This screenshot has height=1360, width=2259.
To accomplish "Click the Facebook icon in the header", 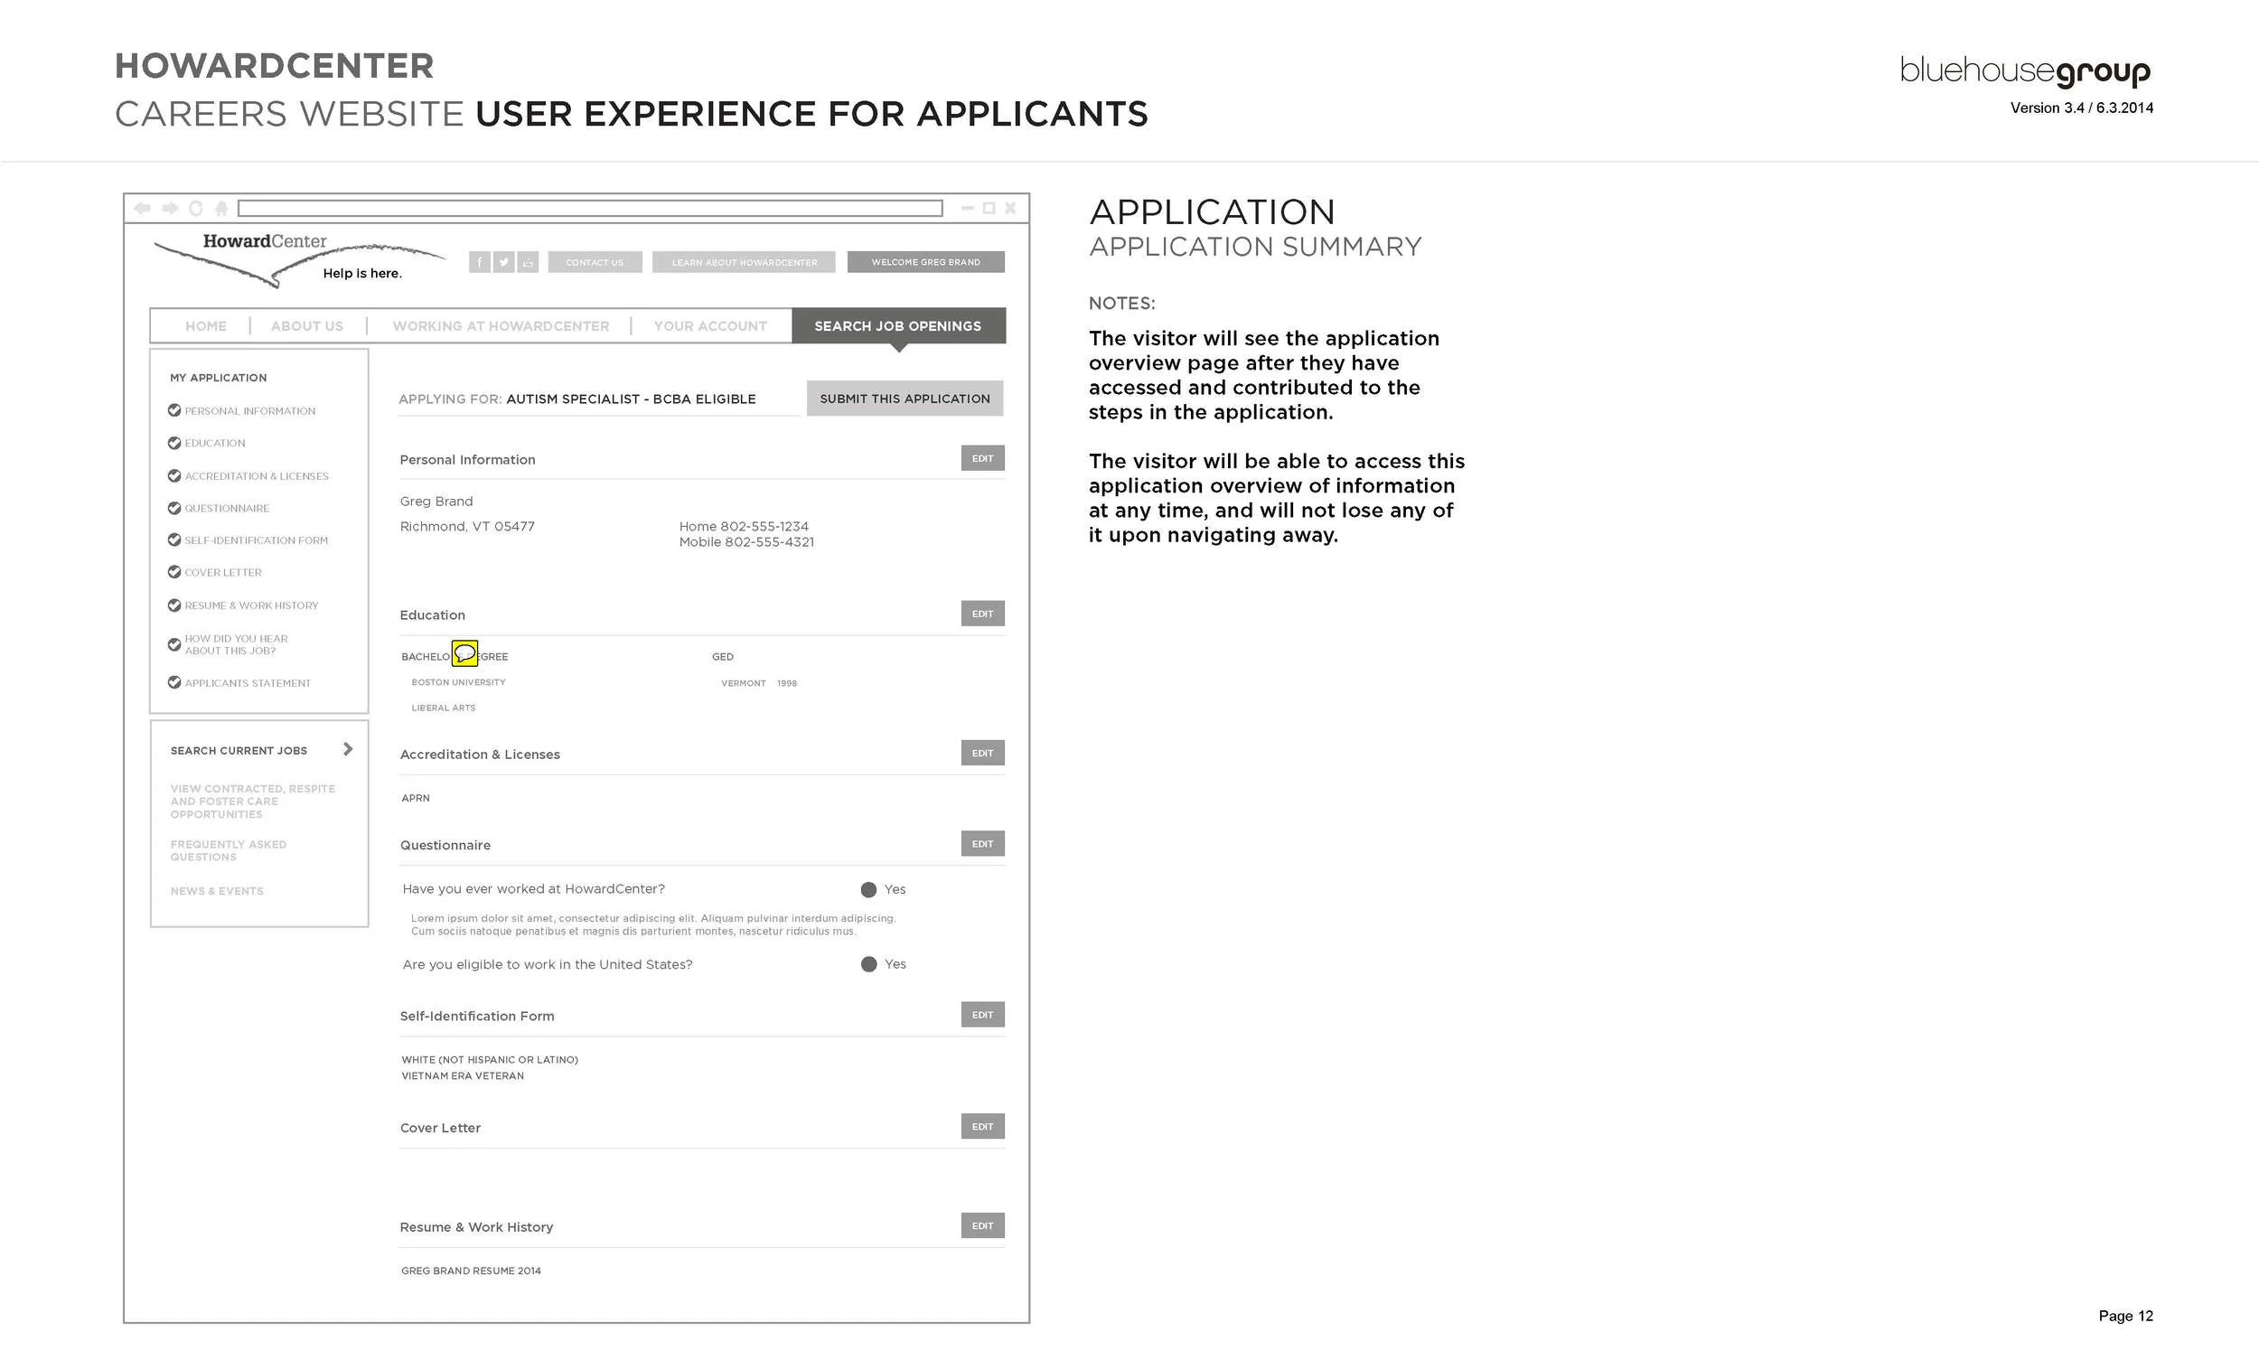I will tap(479, 261).
